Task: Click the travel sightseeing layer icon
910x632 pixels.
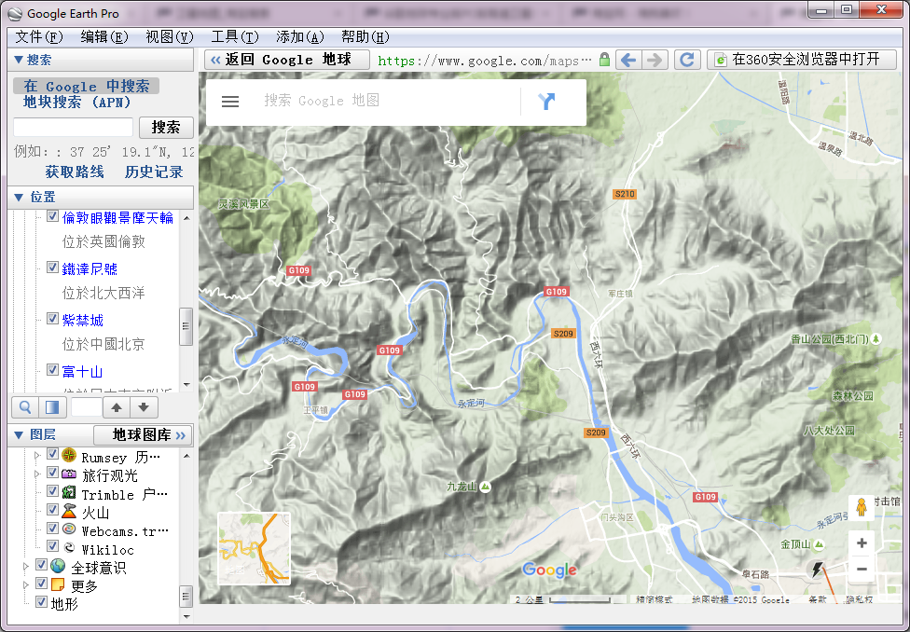Action: [69, 473]
